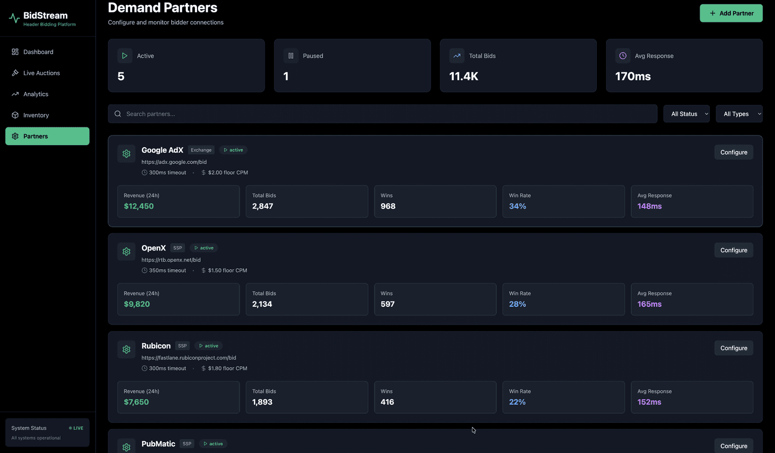The width and height of the screenshot is (775, 453).
Task: Toggle the active badge on Google AdX
Action: 233,150
